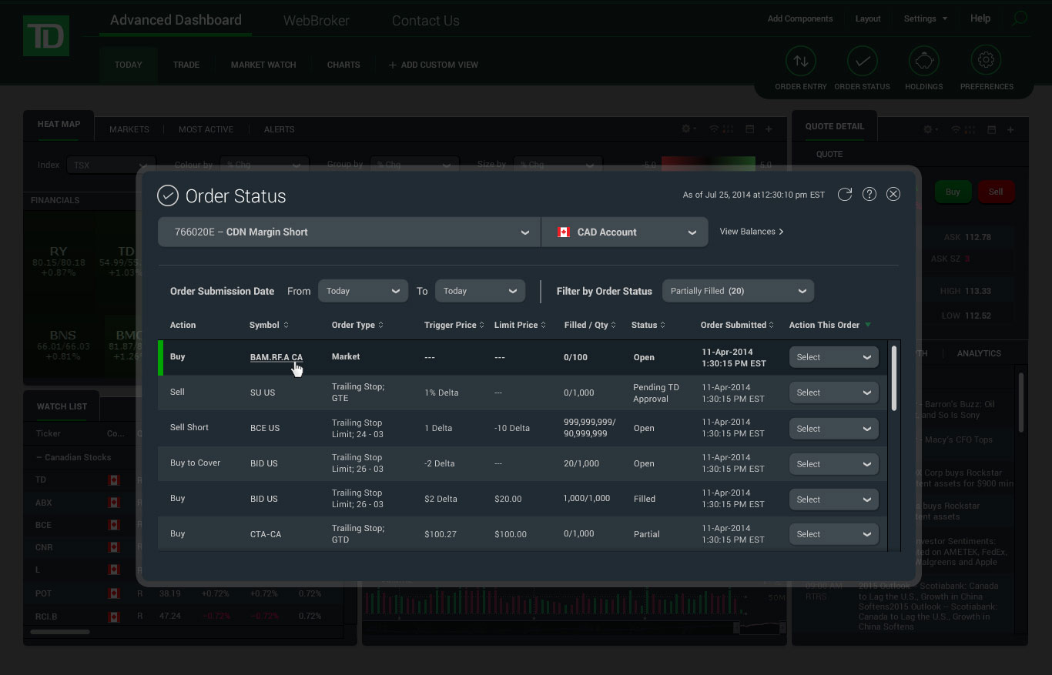
Task: Refresh the Order Status dialog
Action: coord(845,195)
